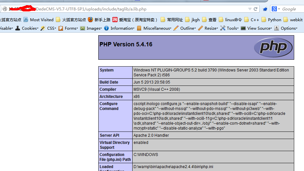Open the C++ bookmarks folder
304x171 pixels.
pos(252,20)
